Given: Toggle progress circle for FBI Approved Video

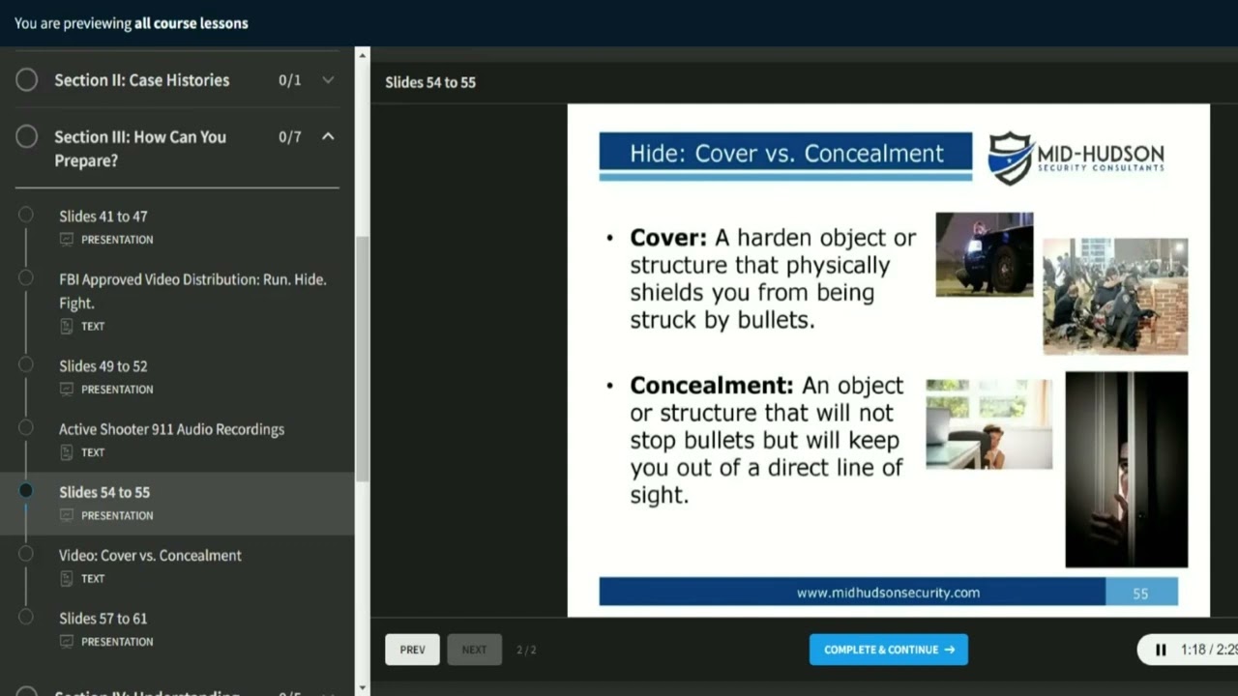Looking at the screenshot, I should pos(26,277).
